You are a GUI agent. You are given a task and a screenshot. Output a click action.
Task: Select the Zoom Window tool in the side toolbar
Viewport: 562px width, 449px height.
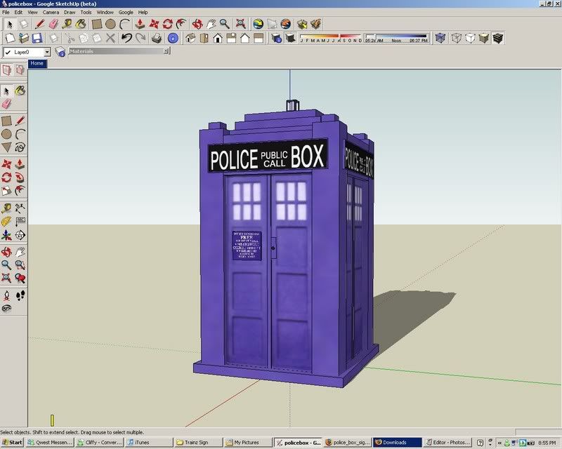(x=20, y=265)
